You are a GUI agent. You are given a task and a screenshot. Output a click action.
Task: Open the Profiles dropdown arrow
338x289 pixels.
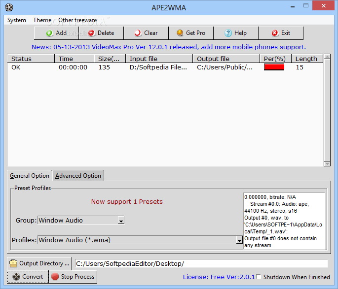click(x=239, y=240)
